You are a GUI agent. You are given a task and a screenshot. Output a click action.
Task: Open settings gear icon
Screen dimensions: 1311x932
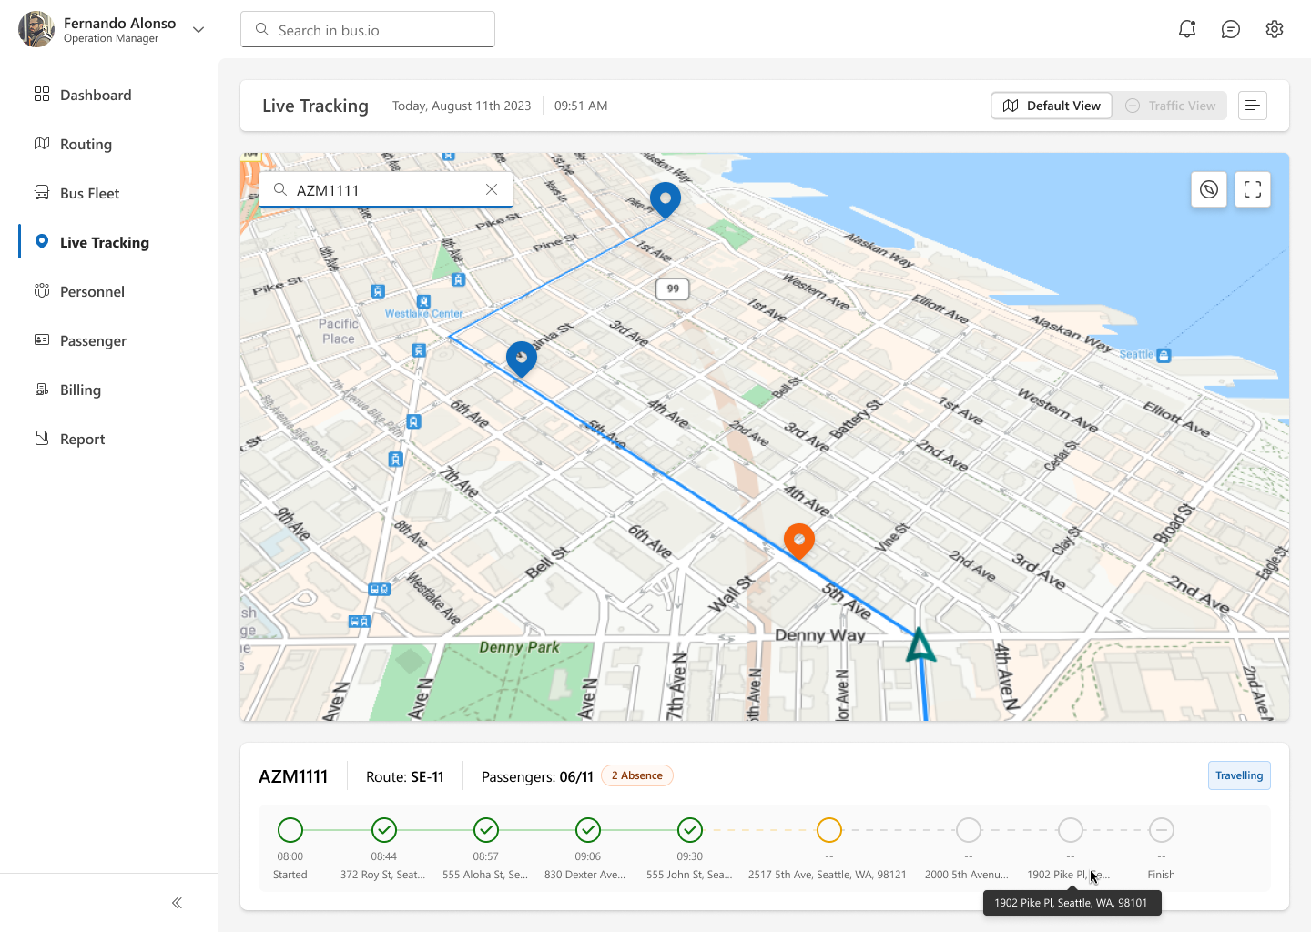point(1274,29)
